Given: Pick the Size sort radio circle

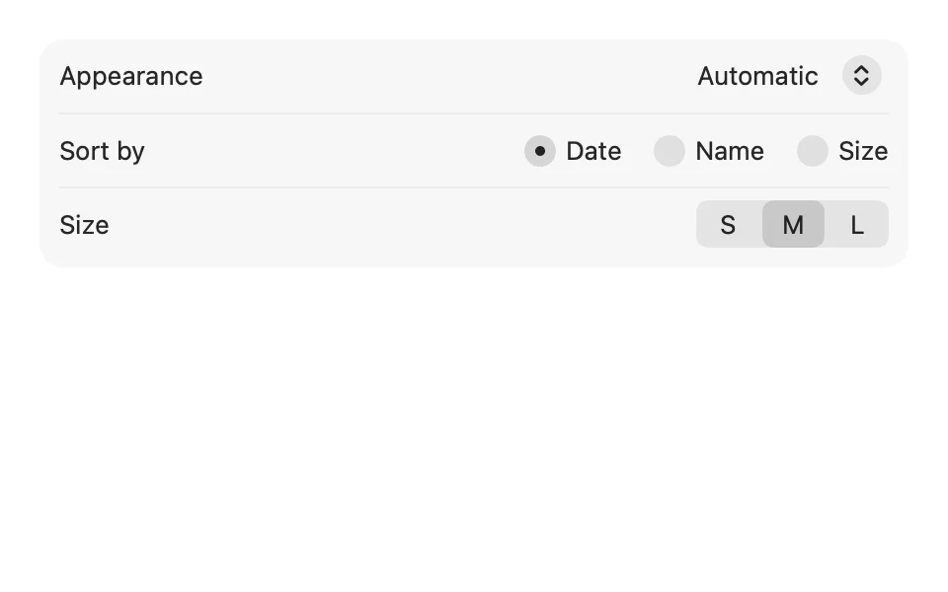Looking at the screenshot, I should click(812, 151).
